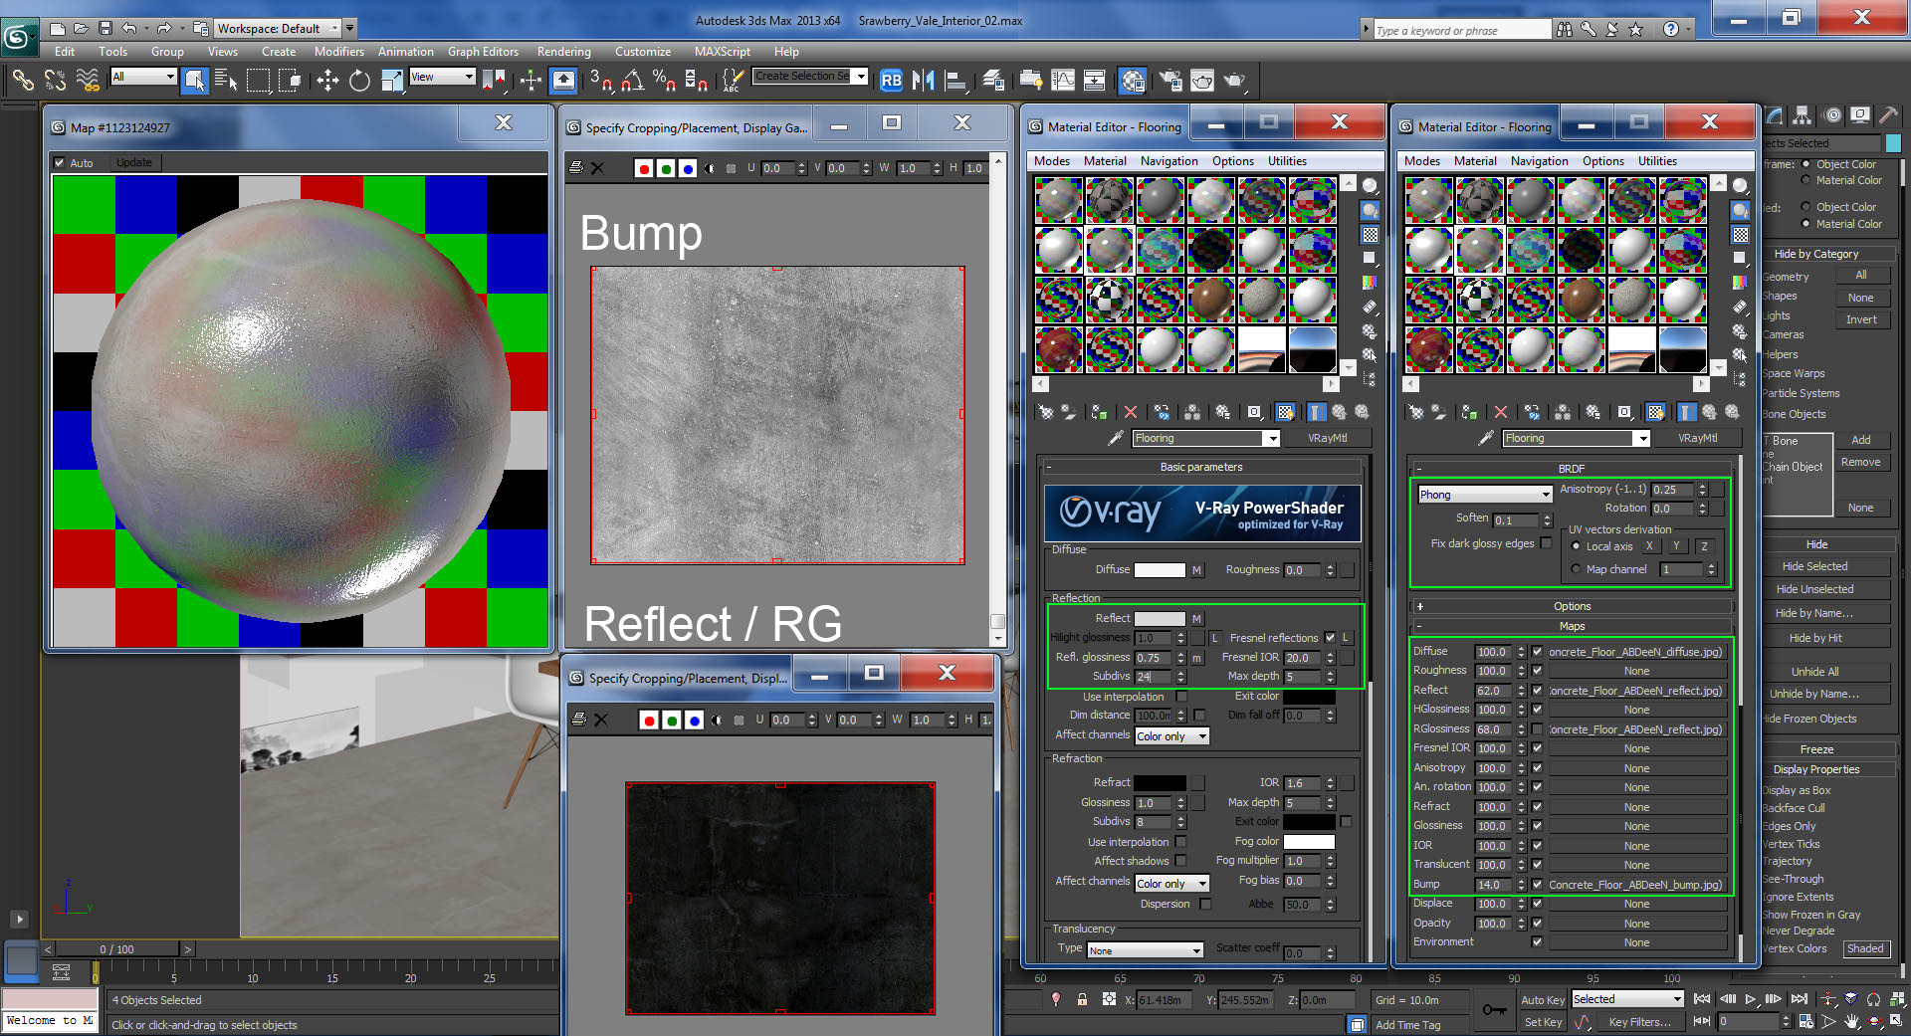Click the Align tool icon

pos(955,81)
